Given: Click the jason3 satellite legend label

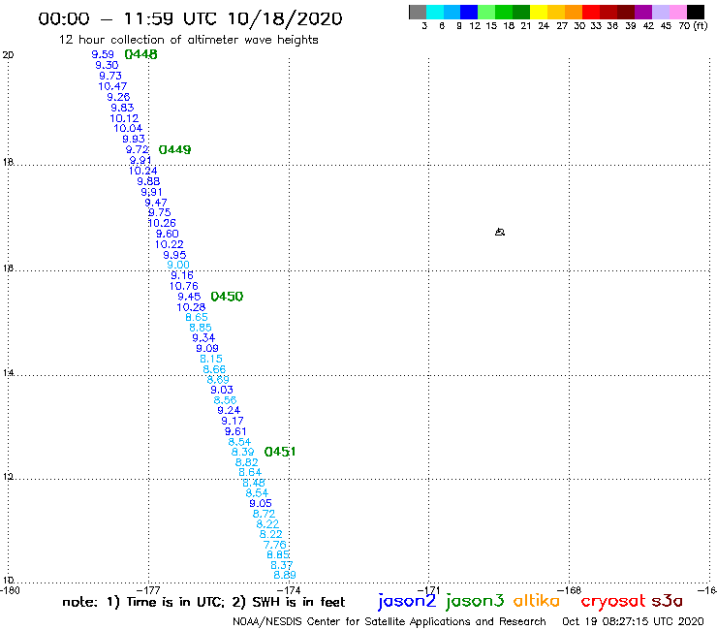Looking at the screenshot, I should pos(475,601).
